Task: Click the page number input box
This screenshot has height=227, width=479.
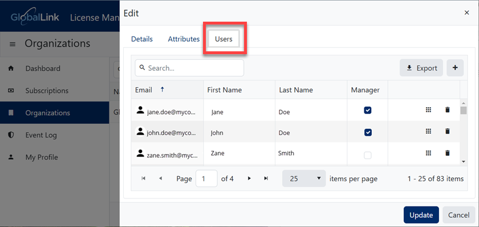Action: pos(206,179)
